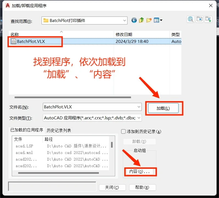Click the search the web globe icon
The image size is (219, 198).
(x=191, y=19)
